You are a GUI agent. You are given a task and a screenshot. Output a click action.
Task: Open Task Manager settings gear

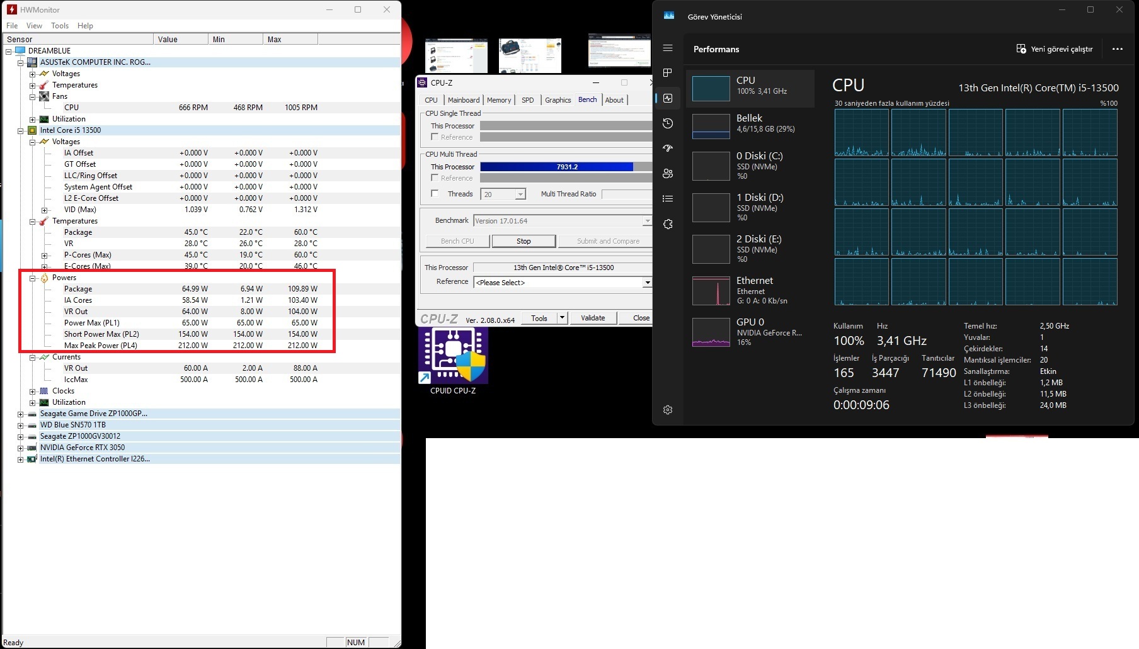(668, 410)
